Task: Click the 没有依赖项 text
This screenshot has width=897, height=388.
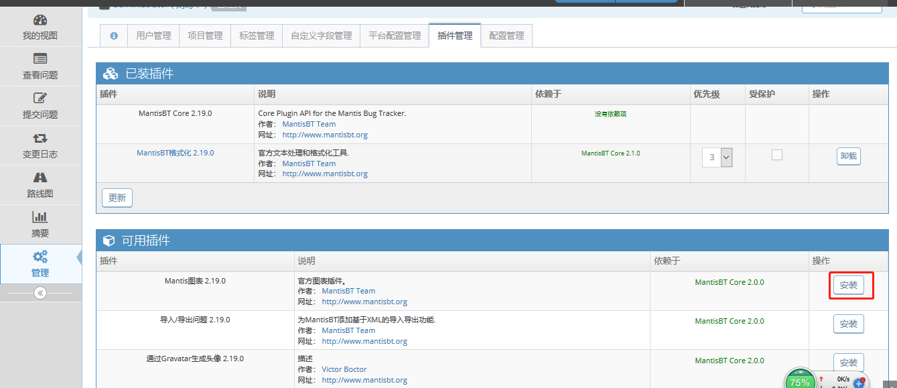Action: click(x=610, y=114)
